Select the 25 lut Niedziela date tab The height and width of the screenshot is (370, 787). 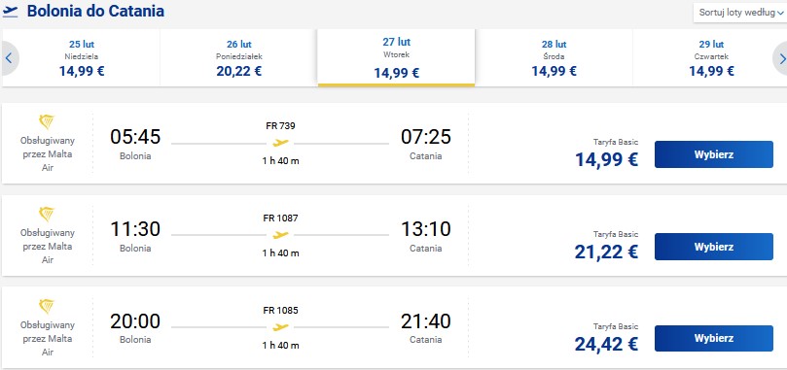[82, 57]
